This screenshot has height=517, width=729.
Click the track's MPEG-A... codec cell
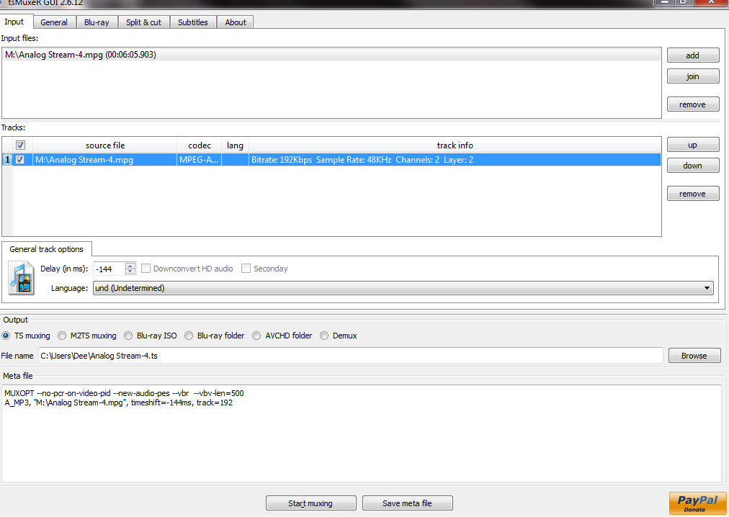[199, 159]
